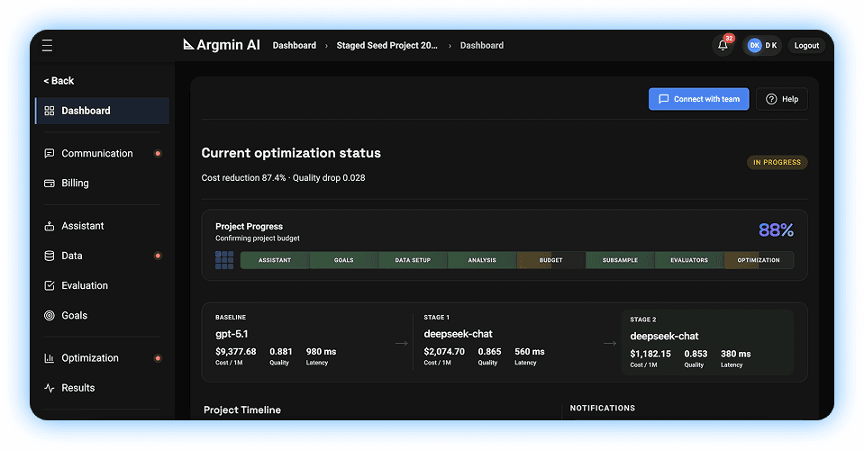
Task: Select the OPTIMIZATION progress step
Action: 759,260
